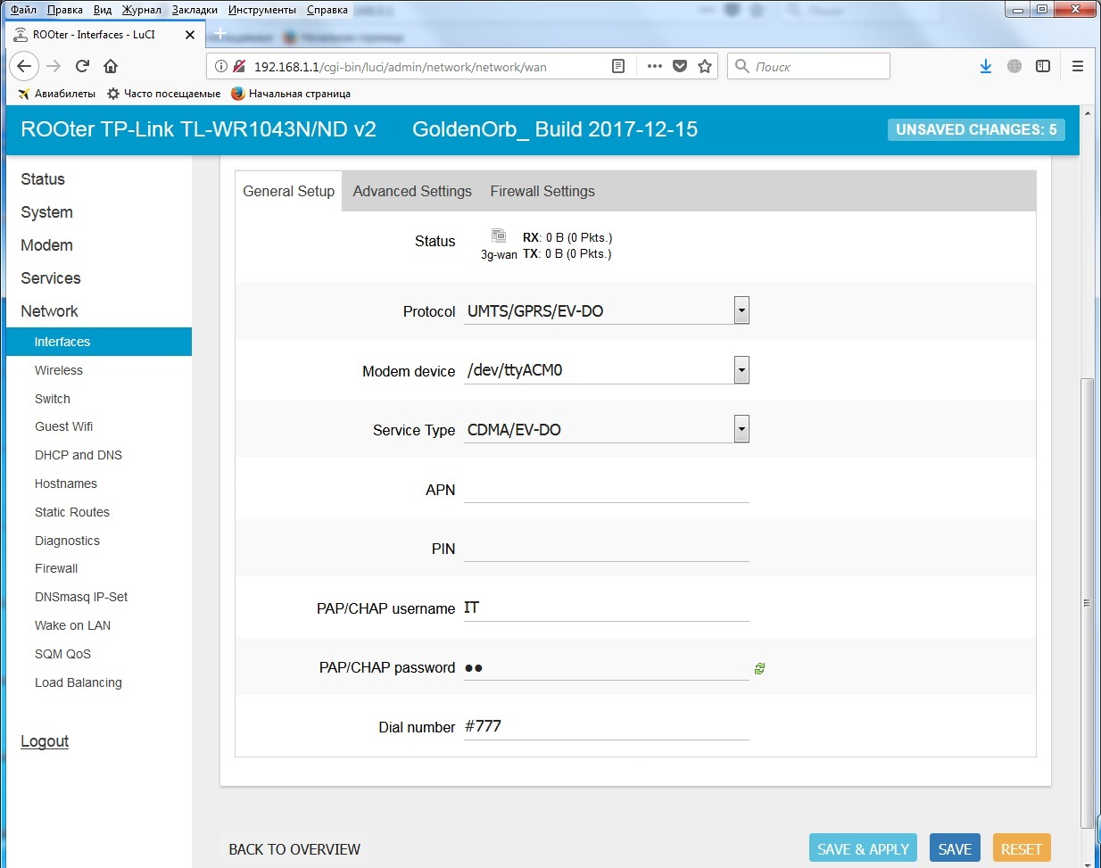Viewport: 1101px width, 868px height.
Task: Click the insecure connection padlock icon
Action: coord(239,66)
